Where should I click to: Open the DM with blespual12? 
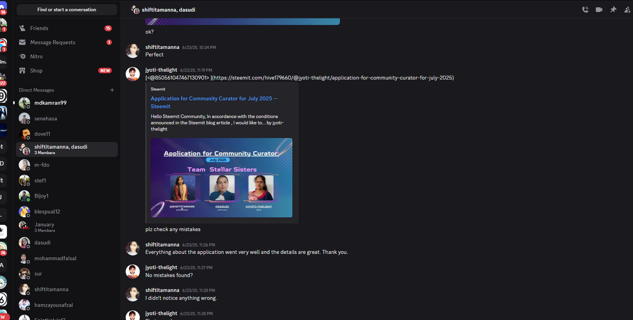[x=66, y=211]
